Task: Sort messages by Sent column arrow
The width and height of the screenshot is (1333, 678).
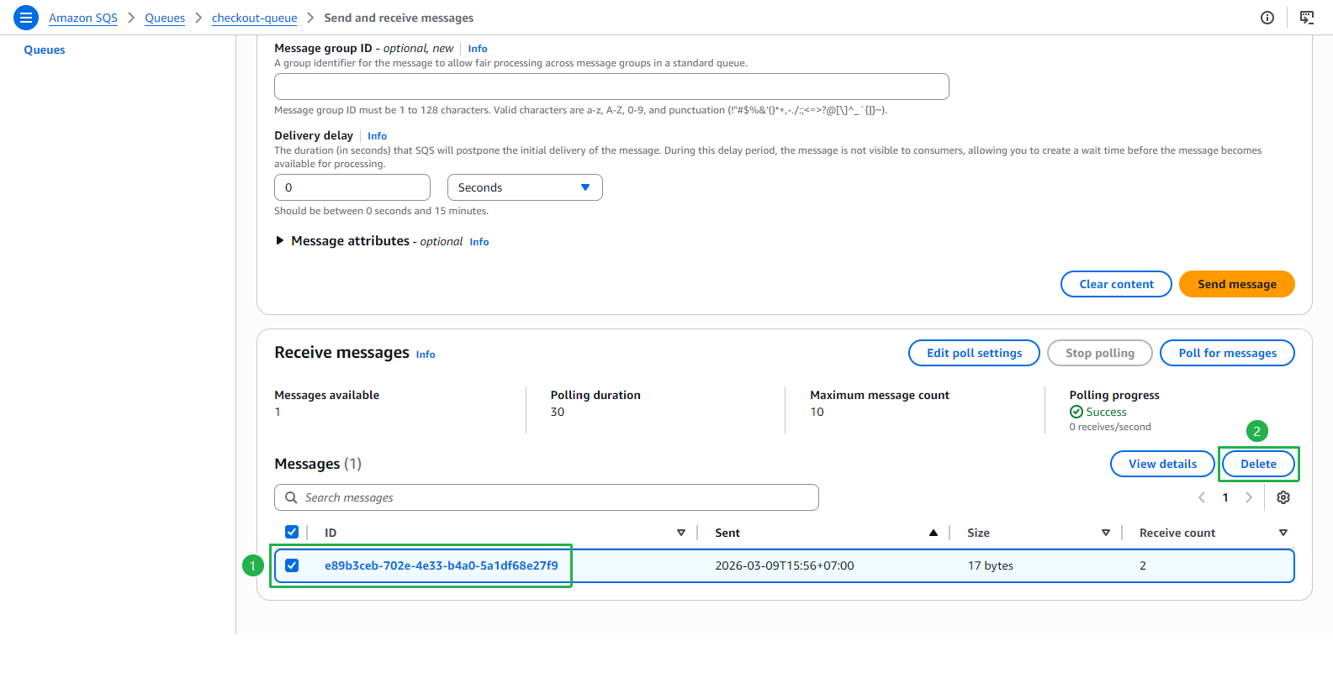Action: tap(934, 533)
